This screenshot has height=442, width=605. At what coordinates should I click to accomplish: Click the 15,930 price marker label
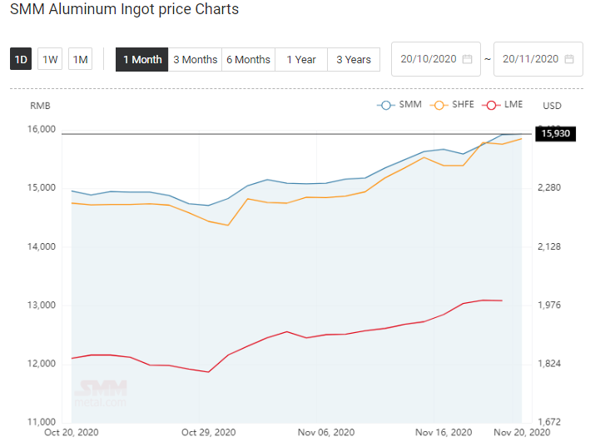coord(556,133)
